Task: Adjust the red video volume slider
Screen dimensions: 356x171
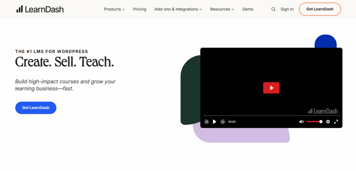Action: click(314, 122)
